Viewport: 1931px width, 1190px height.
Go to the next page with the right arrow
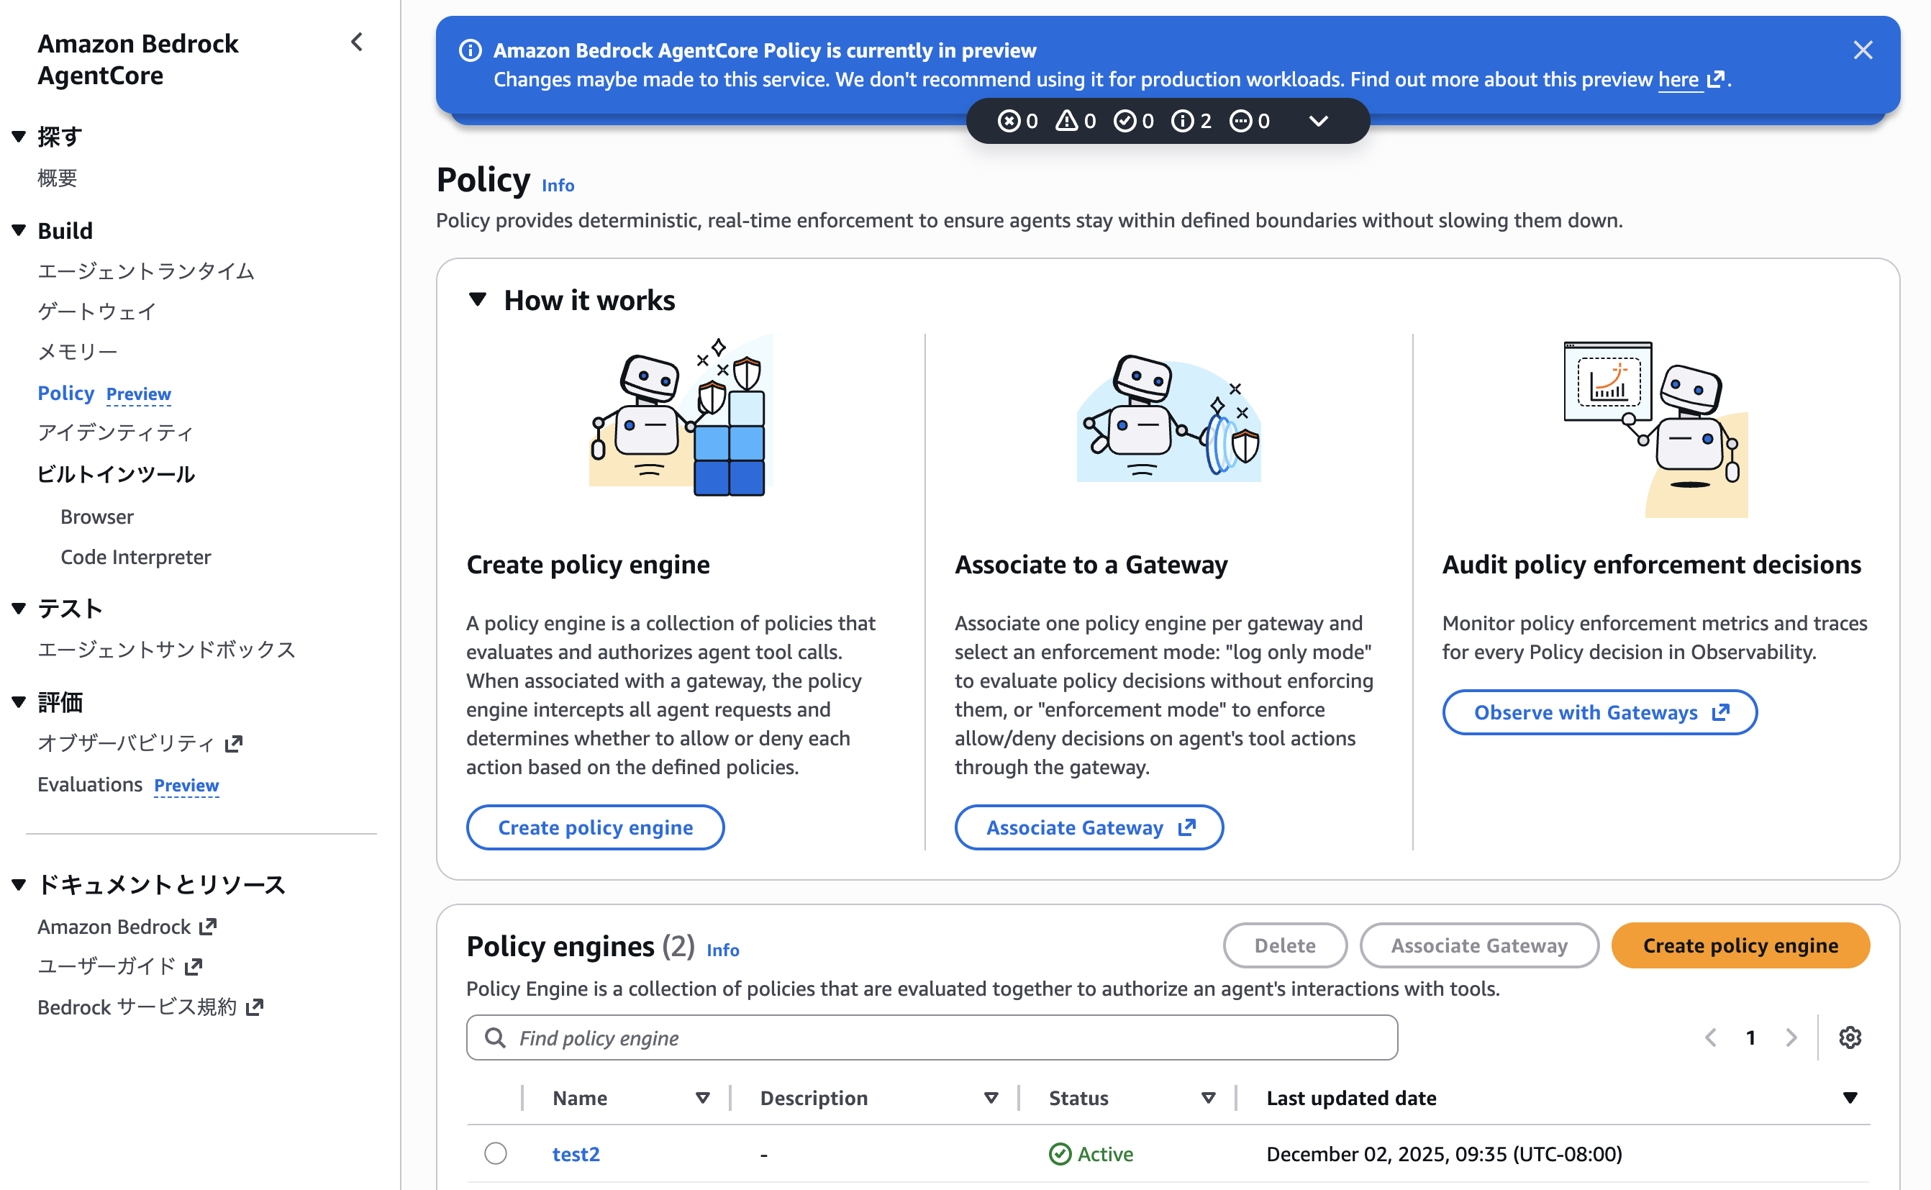pos(1791,1037)
